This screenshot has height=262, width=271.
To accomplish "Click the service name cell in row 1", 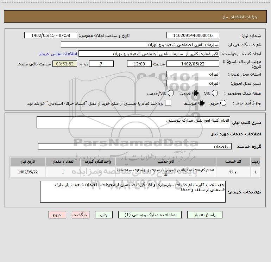I will (165, 172).
